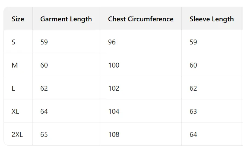Viewport: 243px width, 147px height.
Task: Click sleeve length 60 in M row
Action: pos(193,65)
